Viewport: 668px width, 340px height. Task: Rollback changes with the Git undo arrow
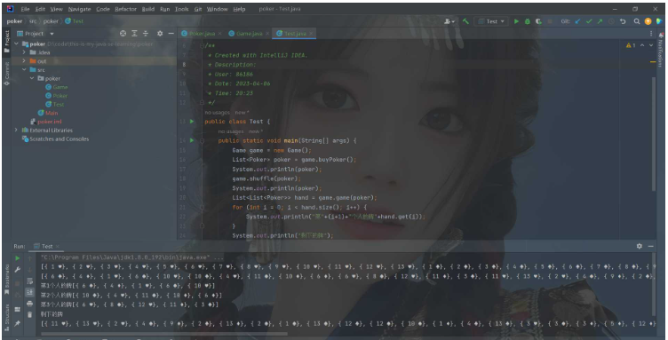623,21
